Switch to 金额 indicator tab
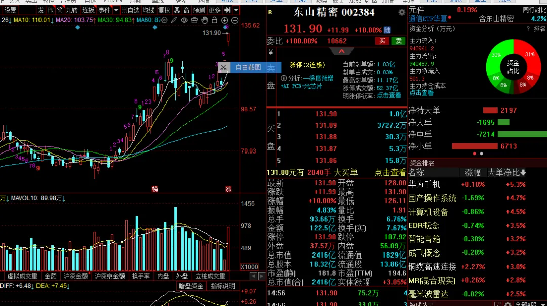Screen dimensions: 547x306 coord(50,276)
